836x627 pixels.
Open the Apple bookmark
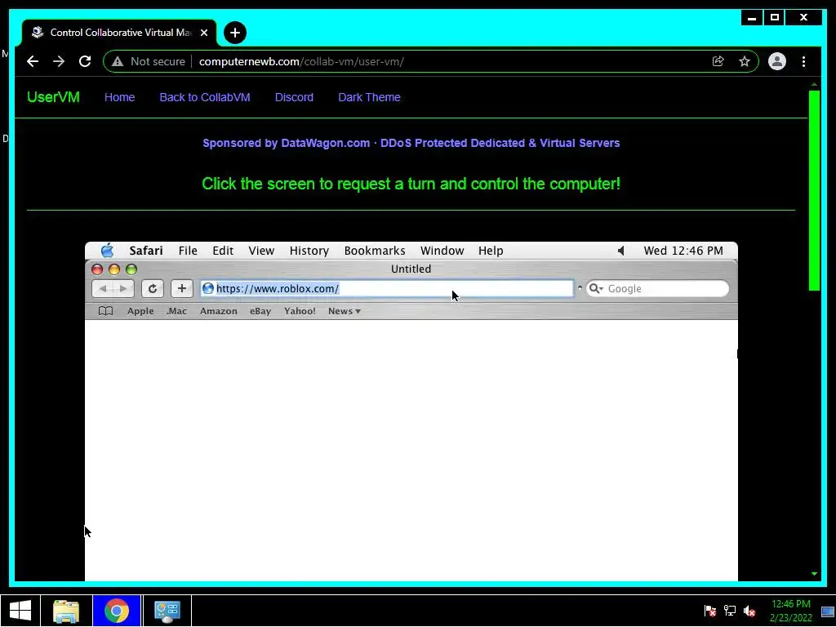140,311
